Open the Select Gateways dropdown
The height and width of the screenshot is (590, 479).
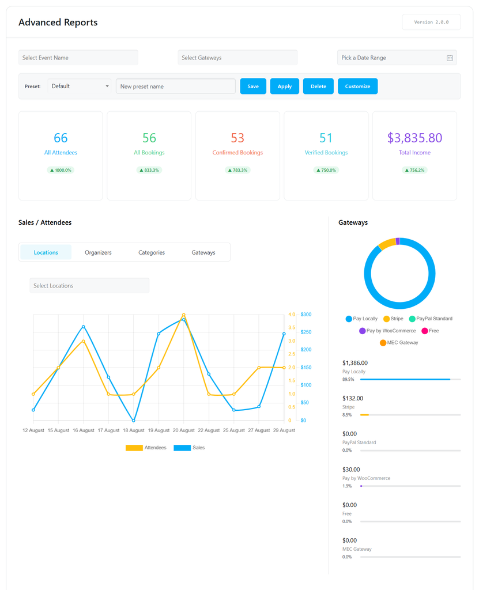coord(237,58)
